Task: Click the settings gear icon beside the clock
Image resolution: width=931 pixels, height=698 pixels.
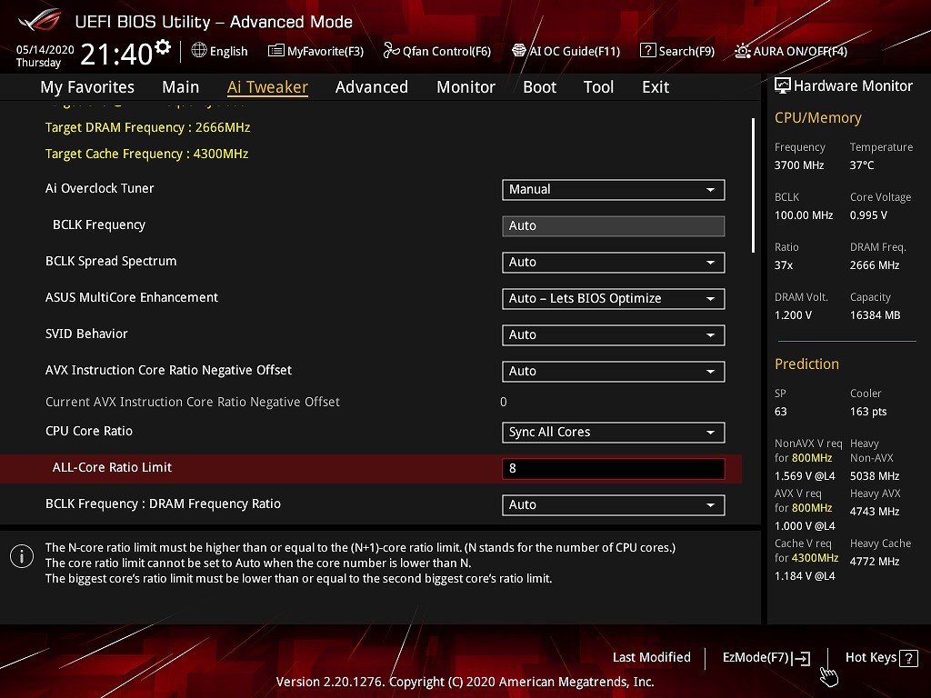Action: point(163,47)
